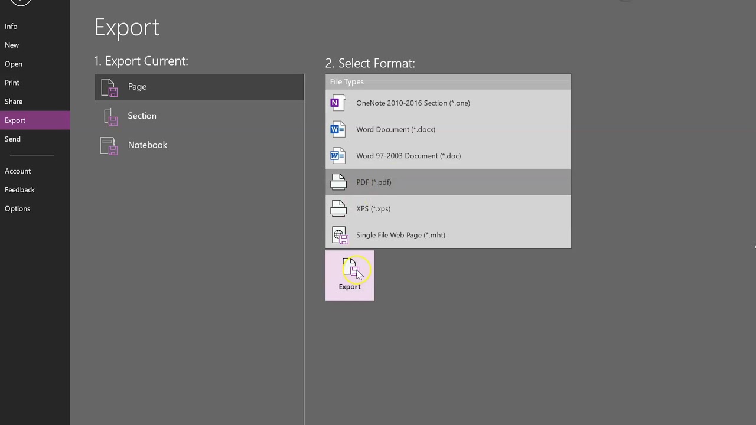Screen dimensions: 756x425
Task: Select Word Document (*.docx) format
Action: (448, 129)
